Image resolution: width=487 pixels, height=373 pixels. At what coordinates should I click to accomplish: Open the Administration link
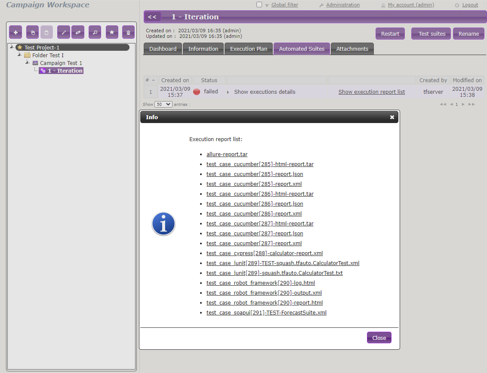coord(343,5)
